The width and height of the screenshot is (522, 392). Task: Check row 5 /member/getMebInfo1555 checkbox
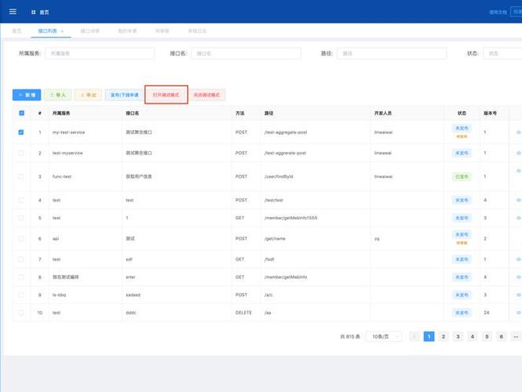point(21,218)
